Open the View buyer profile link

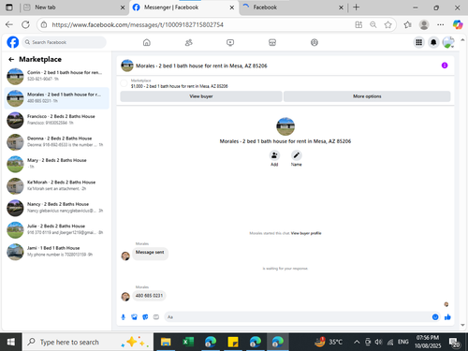[306, 233]
